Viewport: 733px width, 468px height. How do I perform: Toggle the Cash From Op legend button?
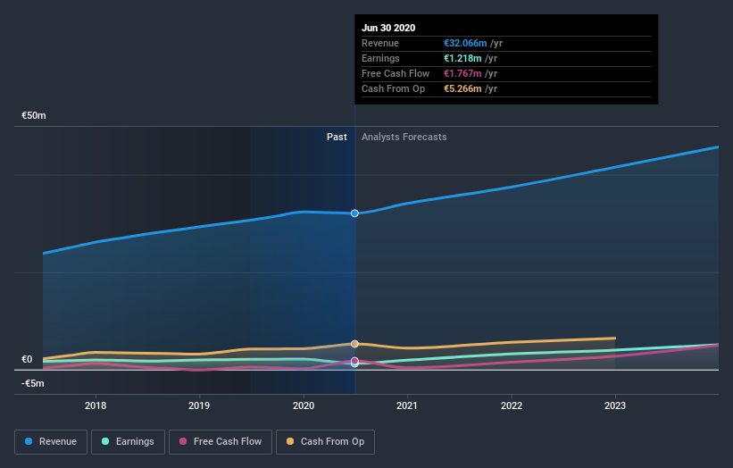click(325, 442)
